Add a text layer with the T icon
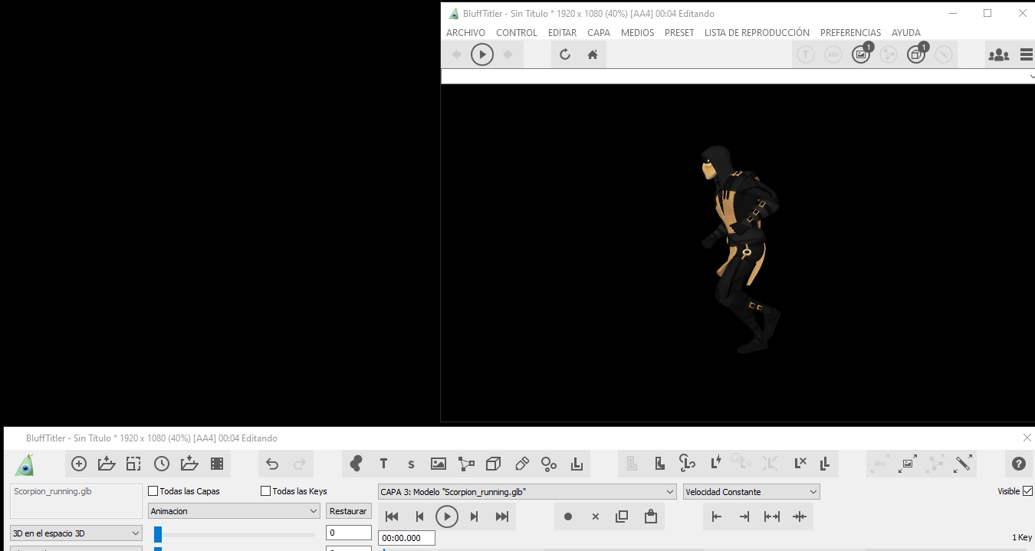1035x551 pixels. (x=383, y=464)
